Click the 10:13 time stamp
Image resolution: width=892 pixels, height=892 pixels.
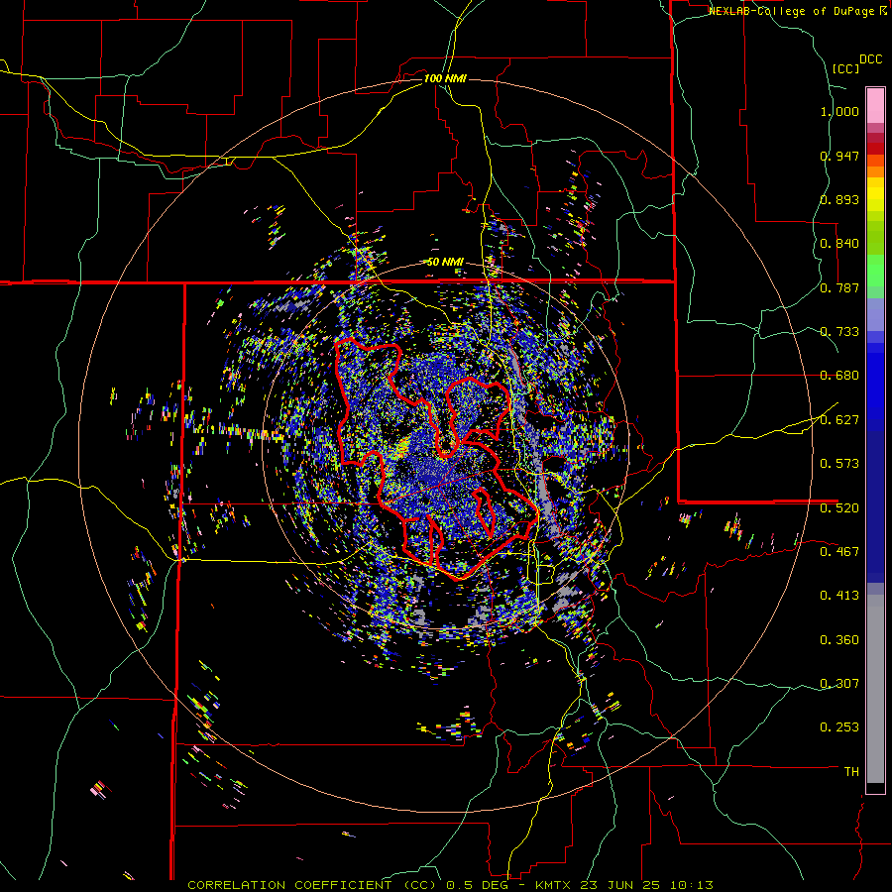(x=690, y=885)
